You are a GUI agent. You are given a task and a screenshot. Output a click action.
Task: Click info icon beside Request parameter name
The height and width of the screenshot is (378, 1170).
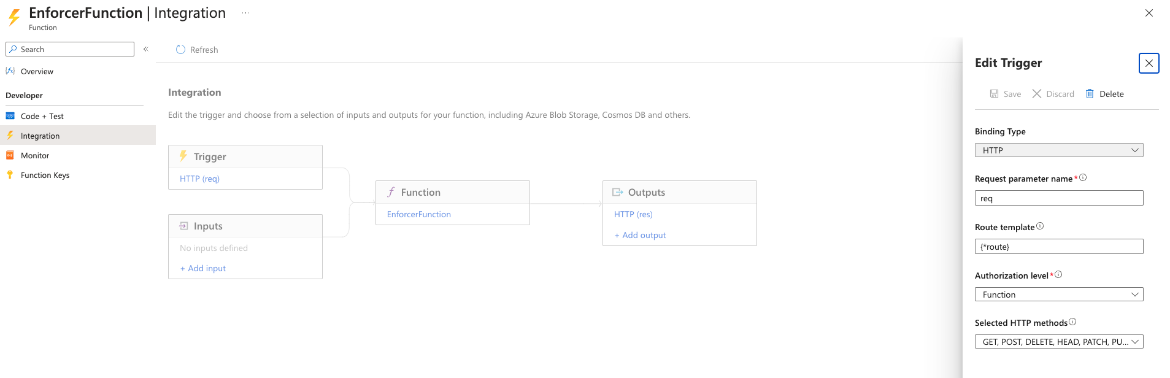tap(1083, 178)
